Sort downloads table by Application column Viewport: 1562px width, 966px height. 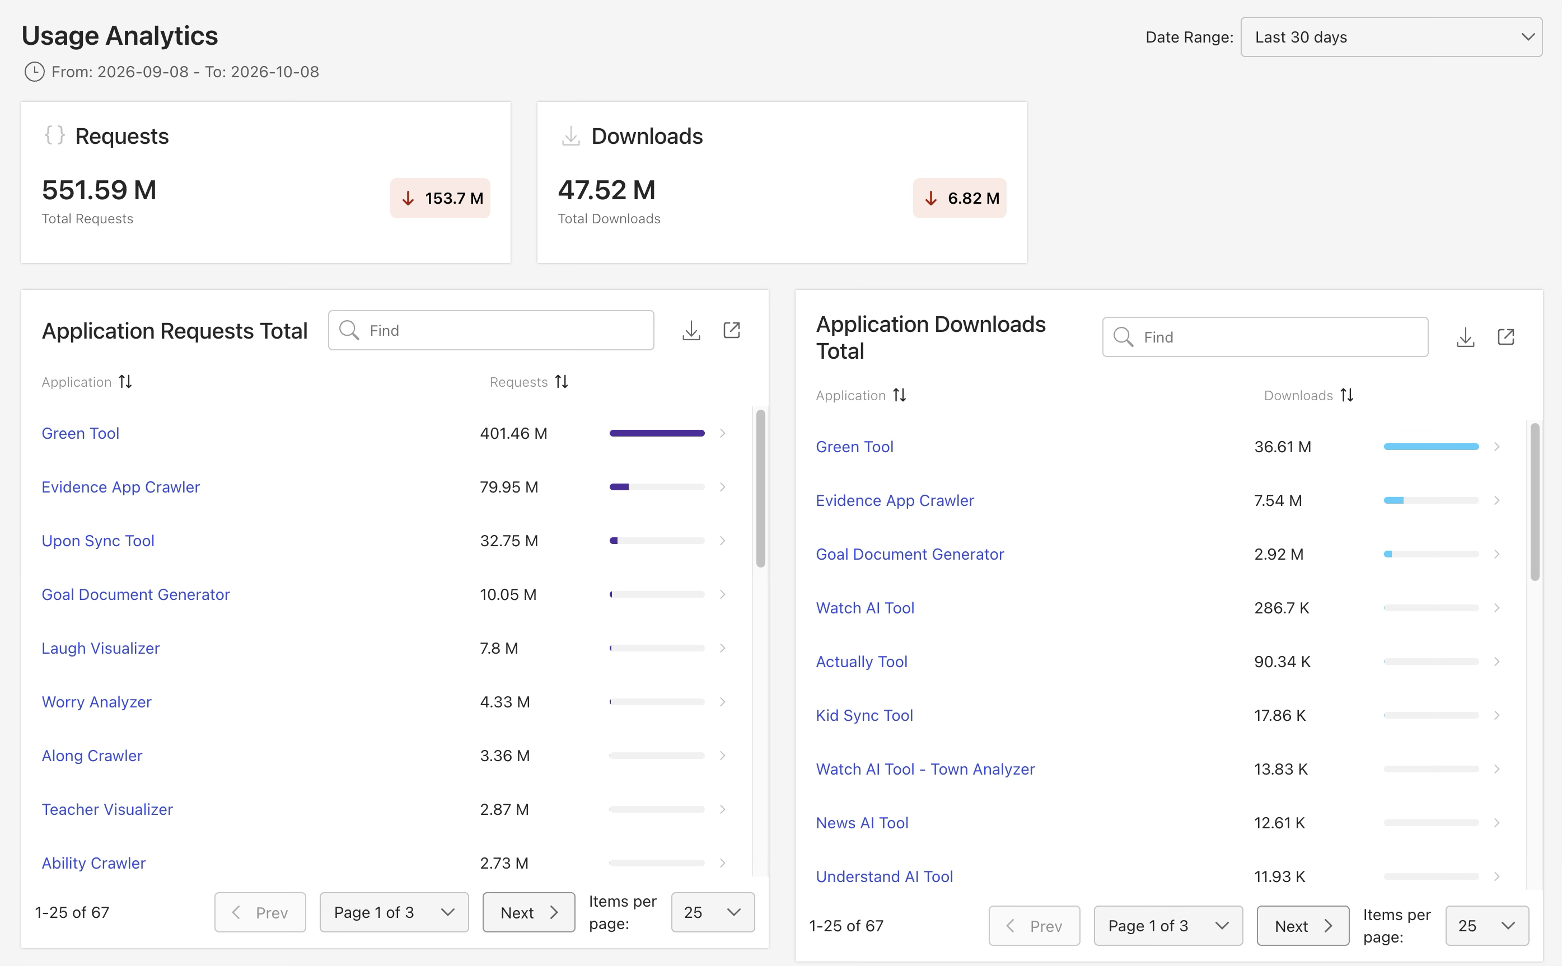tap(900, 396)
